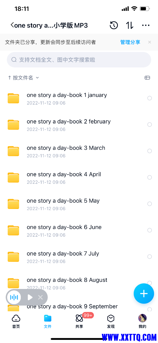Play audio in the mini player
Screen dimensions: 158x343
pyautogui.click(x=30, y=297)
